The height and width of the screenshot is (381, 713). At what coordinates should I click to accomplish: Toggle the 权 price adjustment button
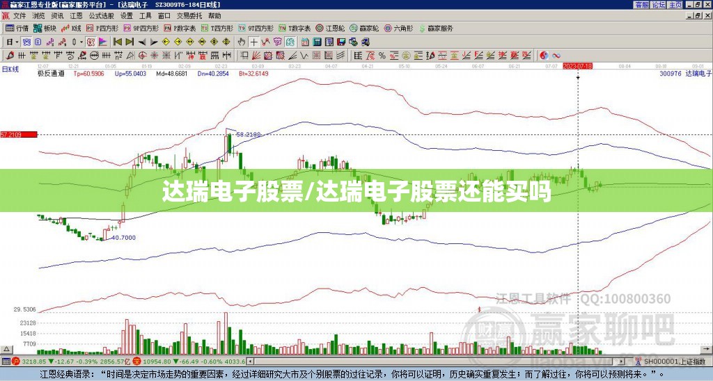pyautogui.click(x=91, y=42)
